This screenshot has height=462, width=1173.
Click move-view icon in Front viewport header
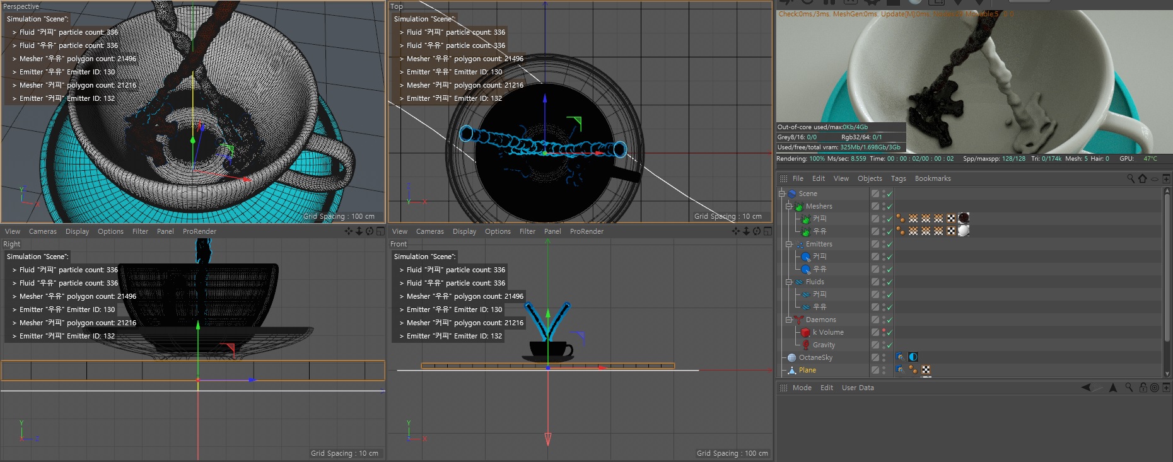[736, 231]
